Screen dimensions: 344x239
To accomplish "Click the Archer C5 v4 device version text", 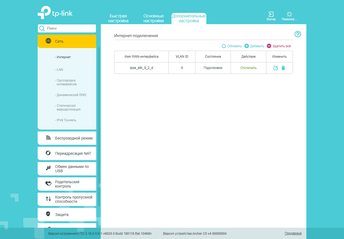I will [195, 234].
